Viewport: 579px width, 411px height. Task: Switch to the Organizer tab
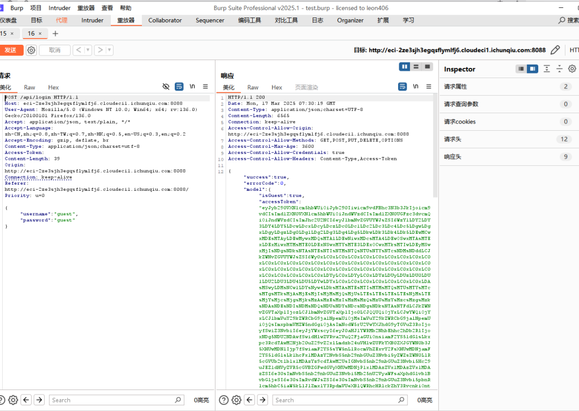pyautogui.click(x=350, y=20)
